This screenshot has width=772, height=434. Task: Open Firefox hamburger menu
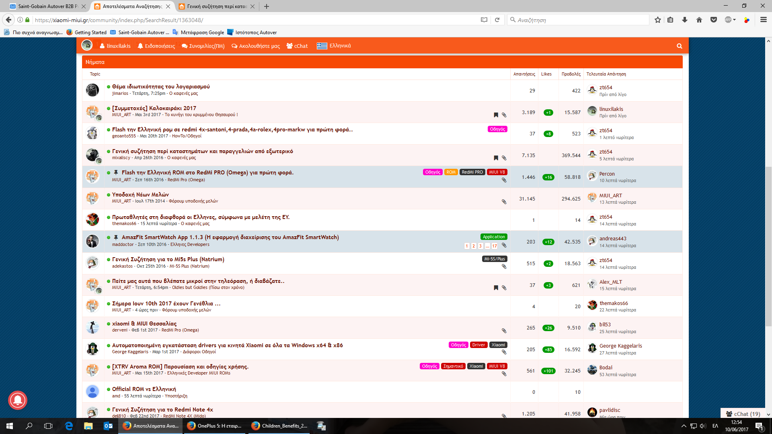pyautogui.click(x=763, y=20)
